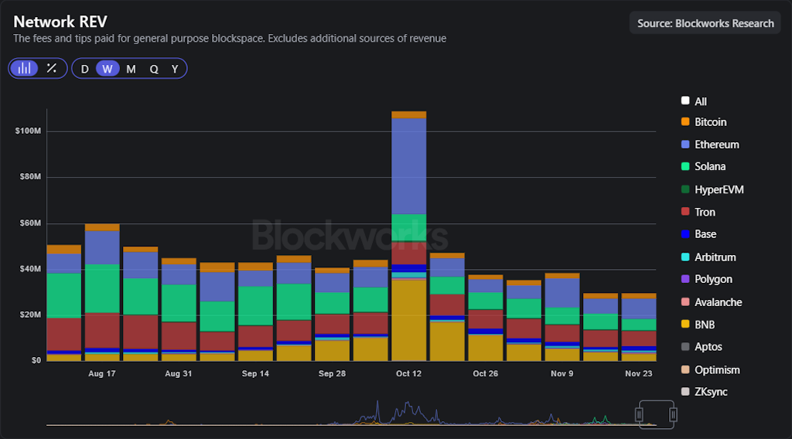Toggle Tron series in legend
The image size is (792, 439).
tap(705, 212)
